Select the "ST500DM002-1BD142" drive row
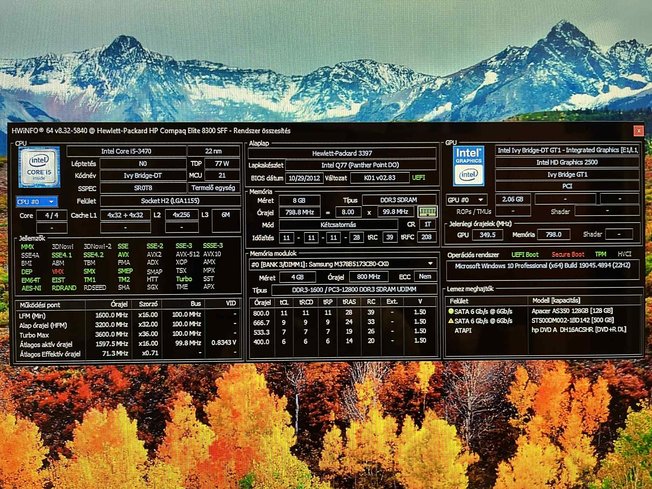The width and height of the screenshot is (652, 489). pyautogui.click(x=544, y=321)
